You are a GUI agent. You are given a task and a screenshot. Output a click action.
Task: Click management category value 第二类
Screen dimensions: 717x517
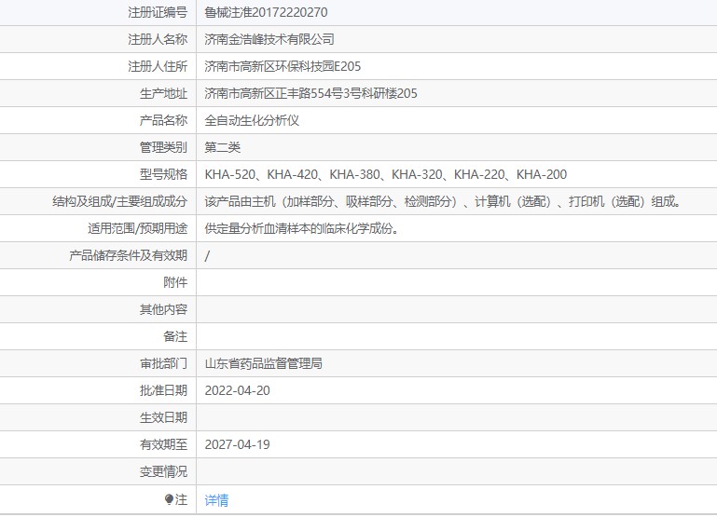(223, 147)
